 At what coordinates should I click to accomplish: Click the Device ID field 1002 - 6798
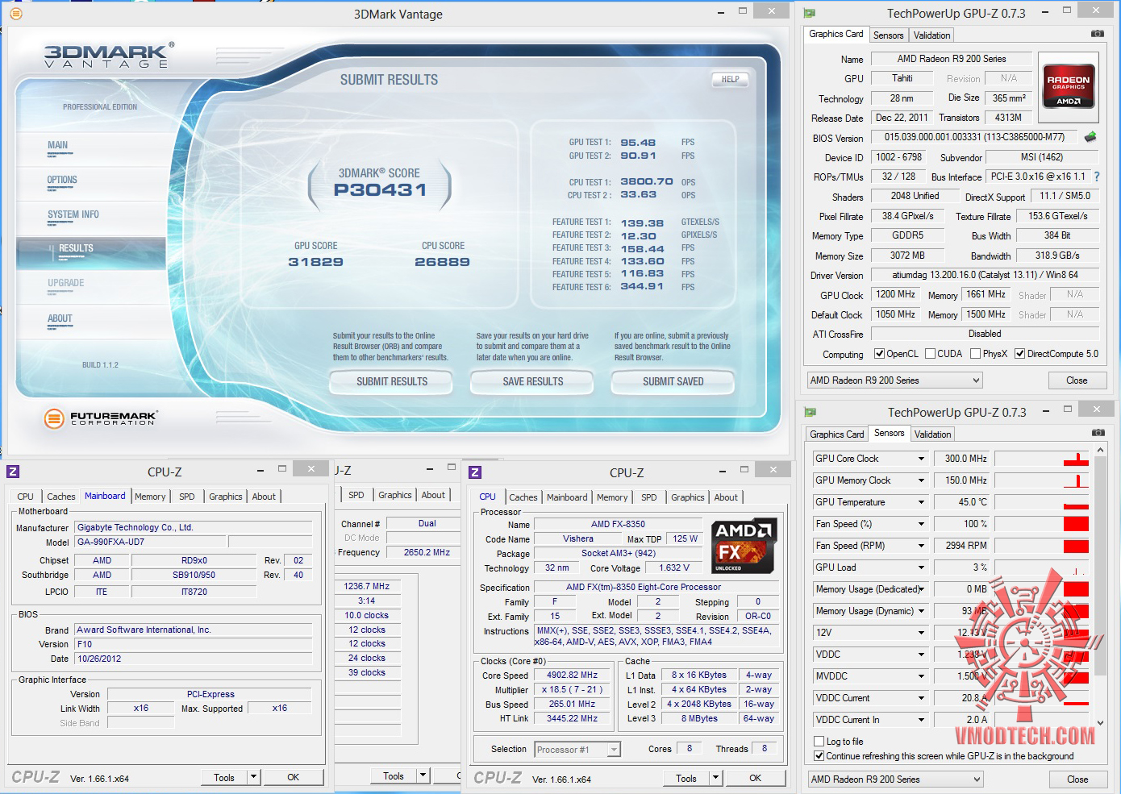[x=899, y=157]
